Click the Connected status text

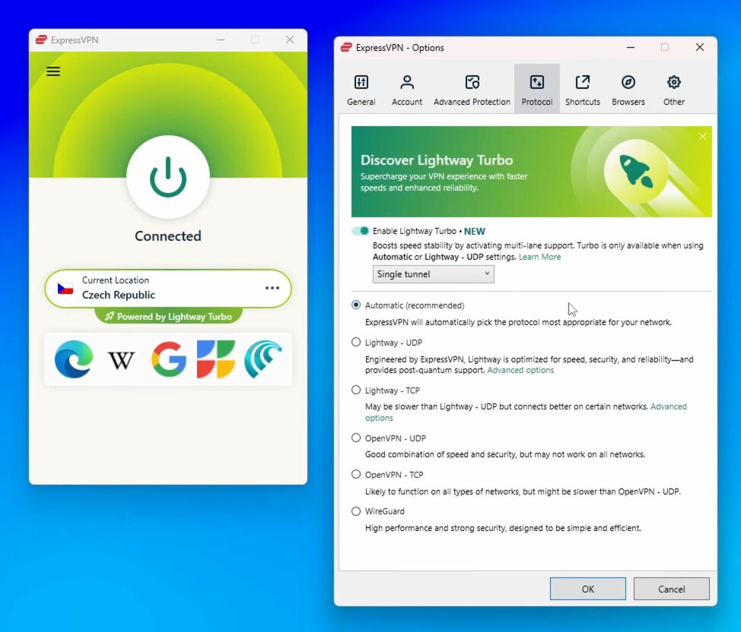(168, 235)
